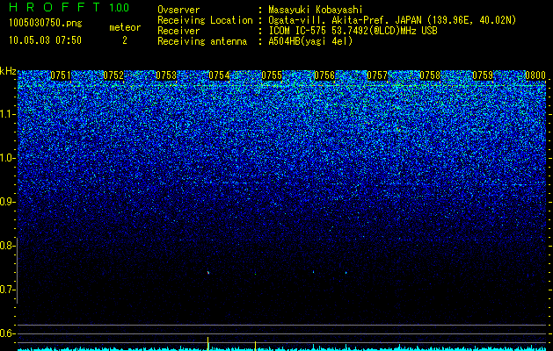Click the 0754 time marker
Screen dimensions: 553x351
(x=219, y=75)
